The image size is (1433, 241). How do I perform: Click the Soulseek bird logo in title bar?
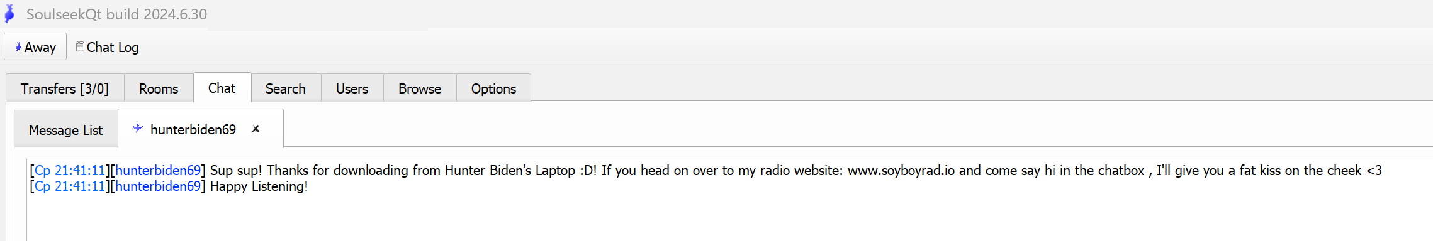(9, 13)
